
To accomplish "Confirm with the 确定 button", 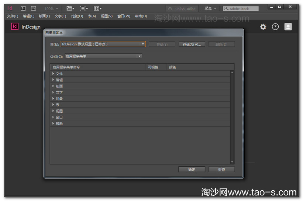I will tap(192, 170).
